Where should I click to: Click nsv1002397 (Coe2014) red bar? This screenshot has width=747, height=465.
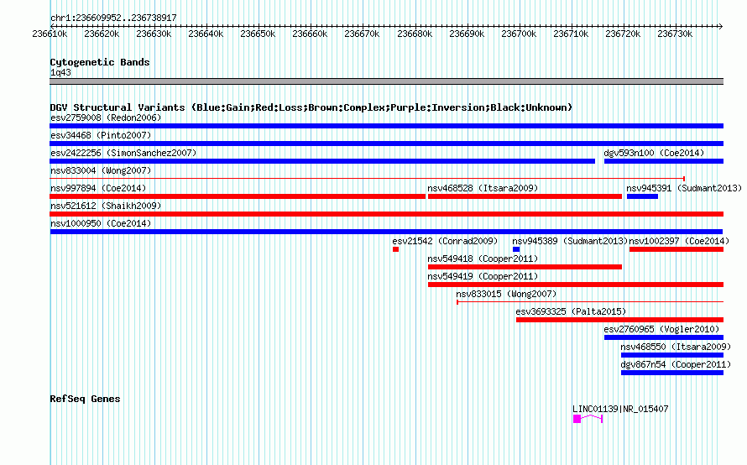pyautogui.click(x=676, y=249)
